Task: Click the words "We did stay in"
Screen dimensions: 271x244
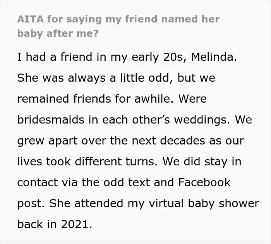Action: (x=202, y=162)
